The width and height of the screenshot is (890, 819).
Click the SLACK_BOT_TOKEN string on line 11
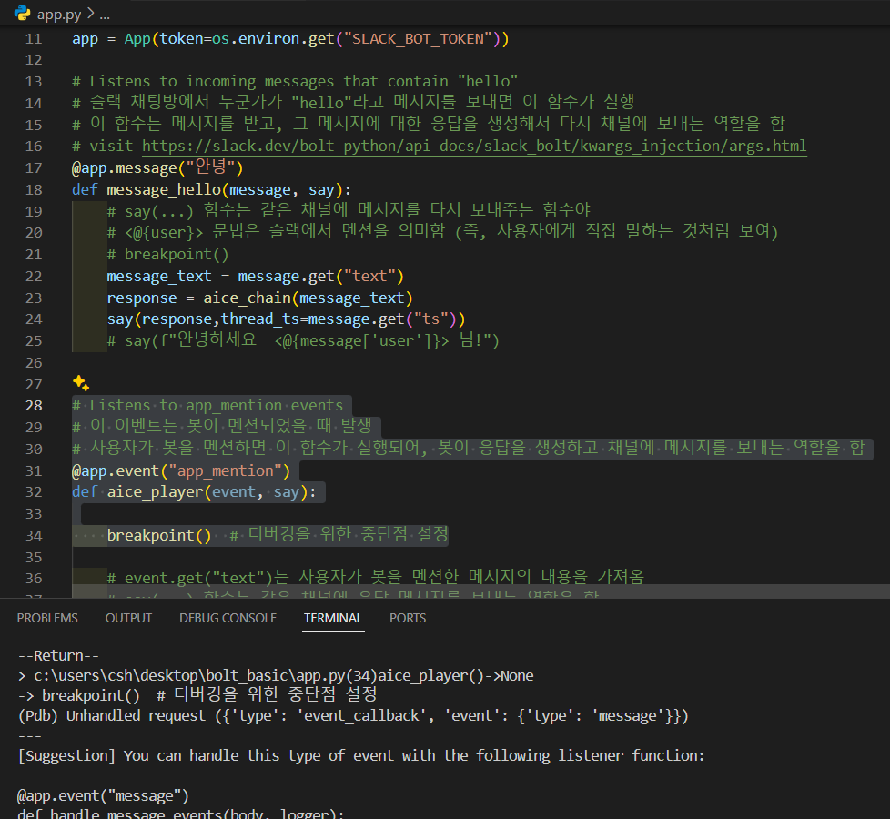pos(418,39)
